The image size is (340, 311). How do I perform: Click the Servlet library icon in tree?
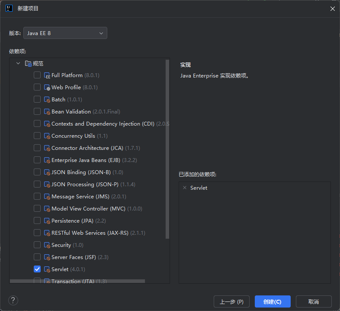tap(47, 269)
